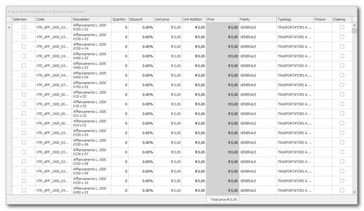The height and width of the screenshot is (211, 364).
Task: Select Discount cell of Affiancamento L.1000 K450 x 04
Action: coord(141,76)
